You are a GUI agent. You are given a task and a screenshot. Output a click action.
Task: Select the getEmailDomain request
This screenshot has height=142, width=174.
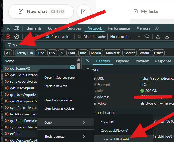[20, 121]
